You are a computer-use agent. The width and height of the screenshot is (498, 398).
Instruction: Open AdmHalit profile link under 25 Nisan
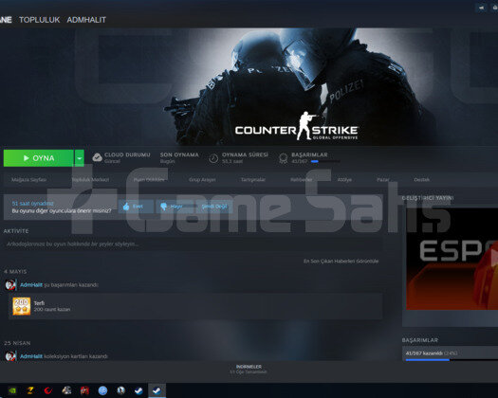tap(31, 356)
